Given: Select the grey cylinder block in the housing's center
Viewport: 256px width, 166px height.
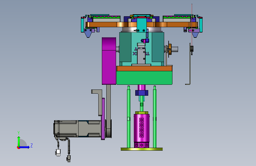Looking at the screenshot, I should 141,56.
